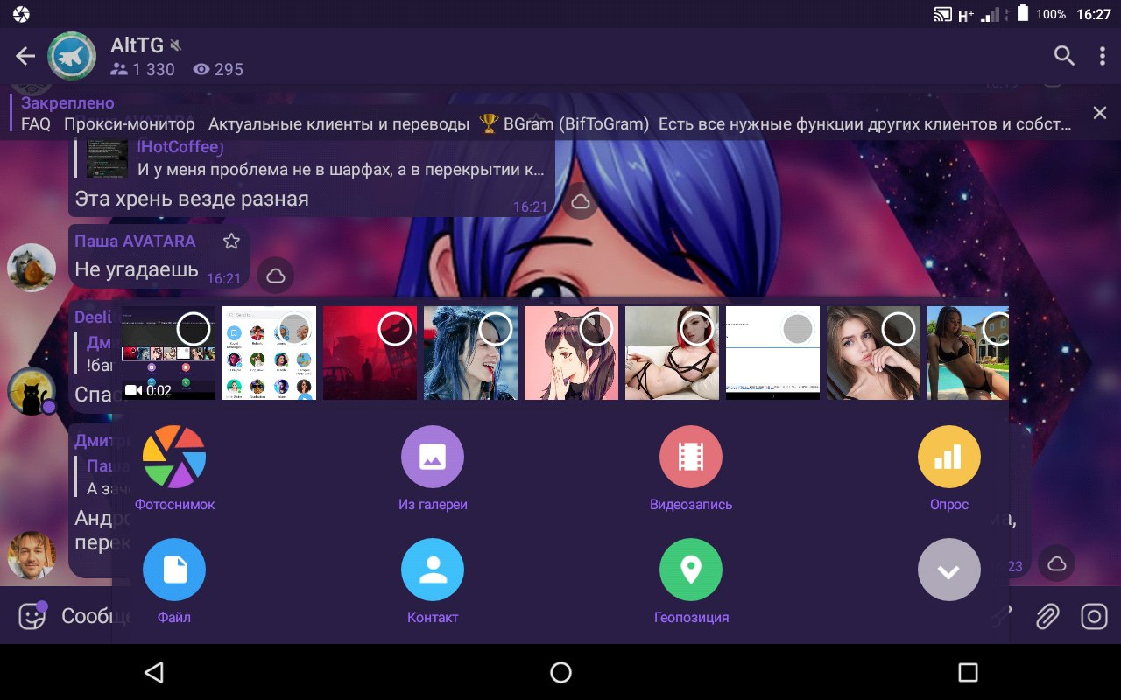Tap the battery indicator in status bar
The width and height of the screenshot is (1121, 700).
tap(1023, 14)
